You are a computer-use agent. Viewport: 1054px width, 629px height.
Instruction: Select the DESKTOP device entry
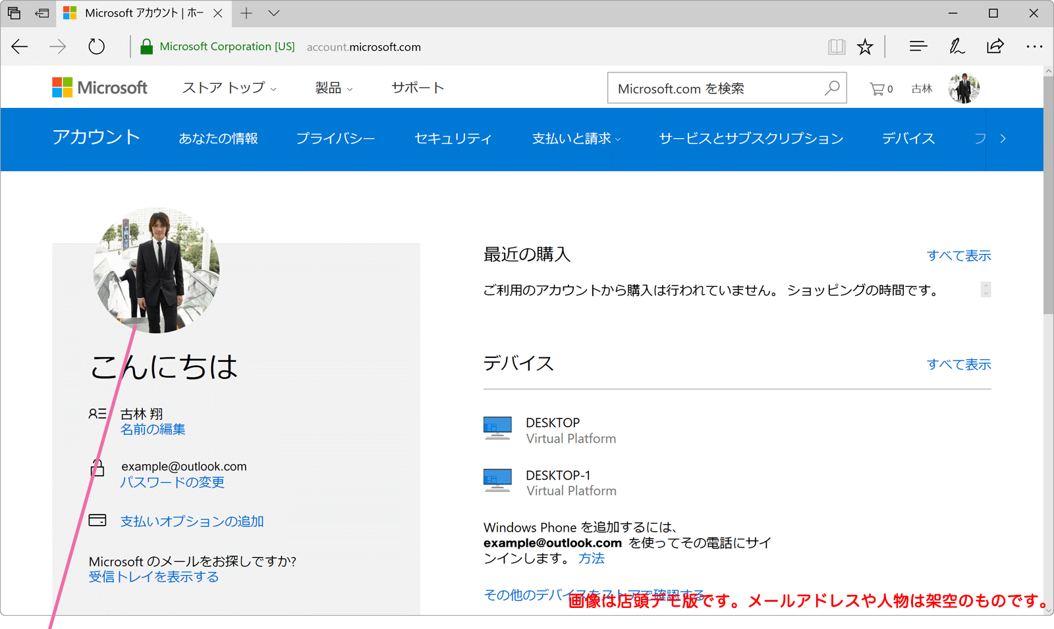pos(550,430)
